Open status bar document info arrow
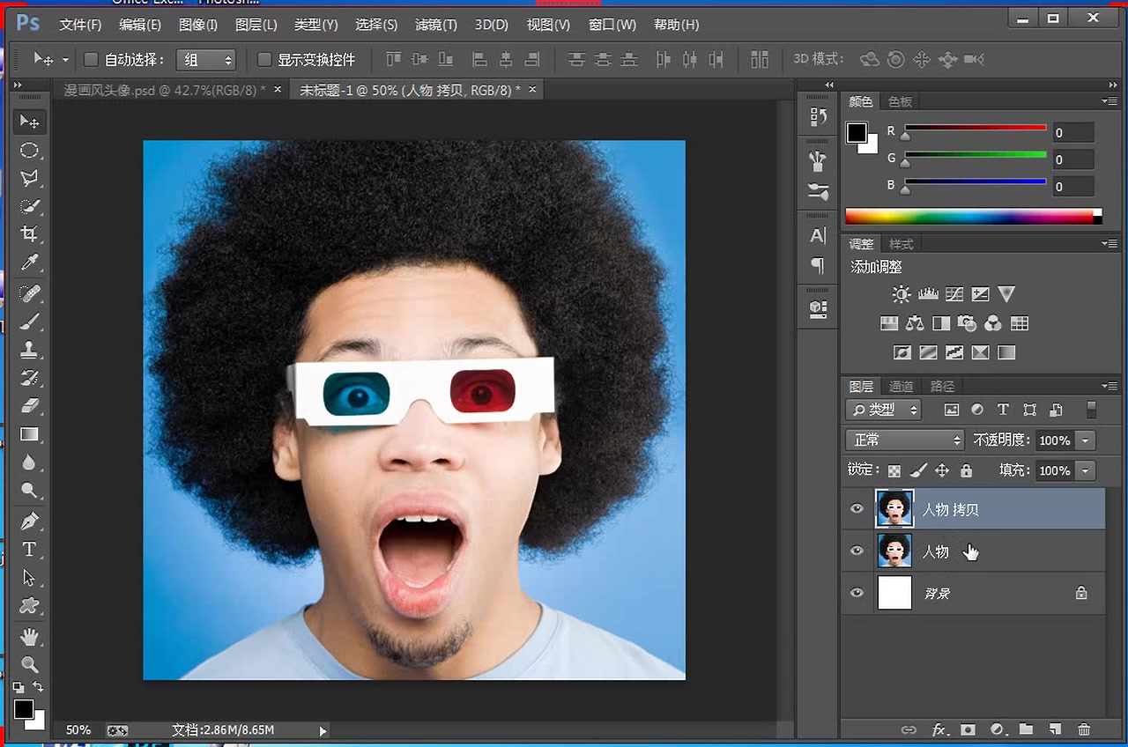The image size is (1128, 747). [323, 730]
